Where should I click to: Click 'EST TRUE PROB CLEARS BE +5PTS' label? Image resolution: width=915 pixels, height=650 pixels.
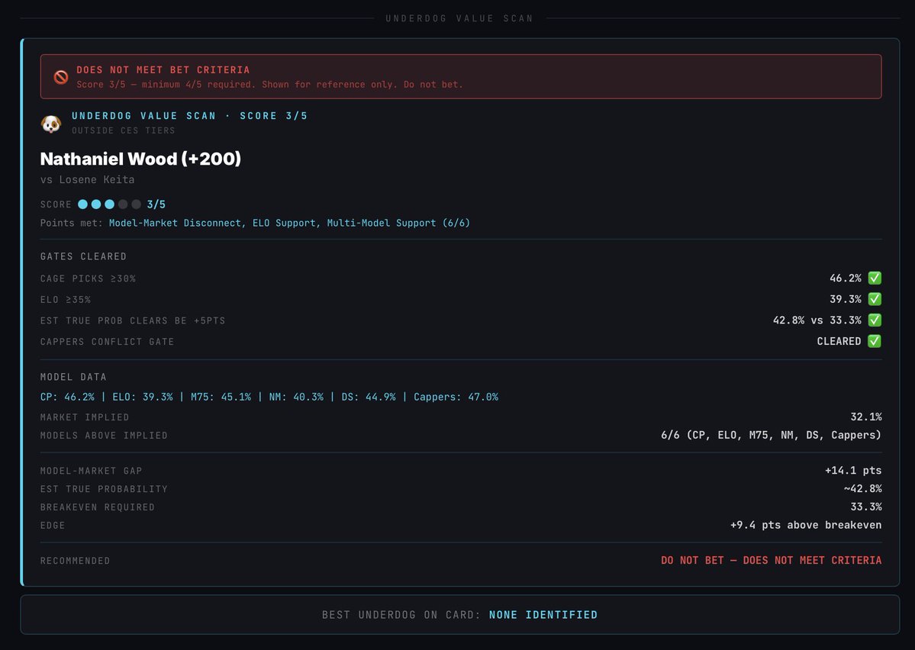point(133,320)
